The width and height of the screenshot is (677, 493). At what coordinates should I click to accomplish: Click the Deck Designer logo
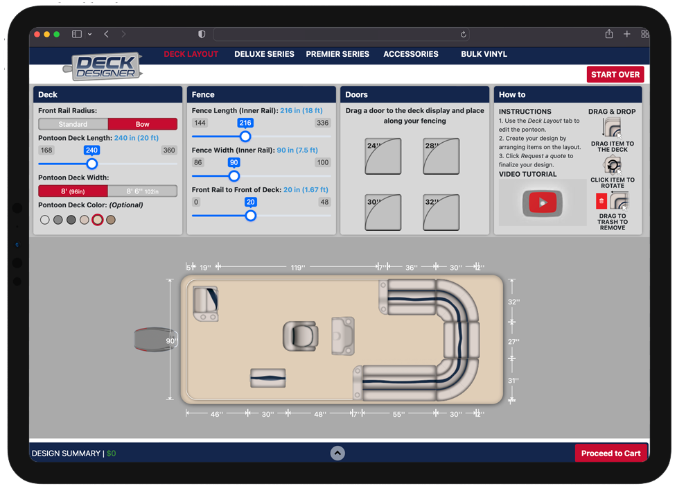pyautogui.click(x=104, y=67)
